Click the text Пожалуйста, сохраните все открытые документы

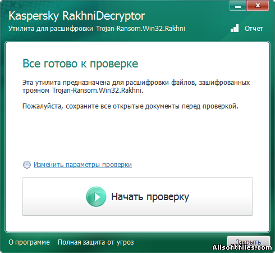point(102,106)
